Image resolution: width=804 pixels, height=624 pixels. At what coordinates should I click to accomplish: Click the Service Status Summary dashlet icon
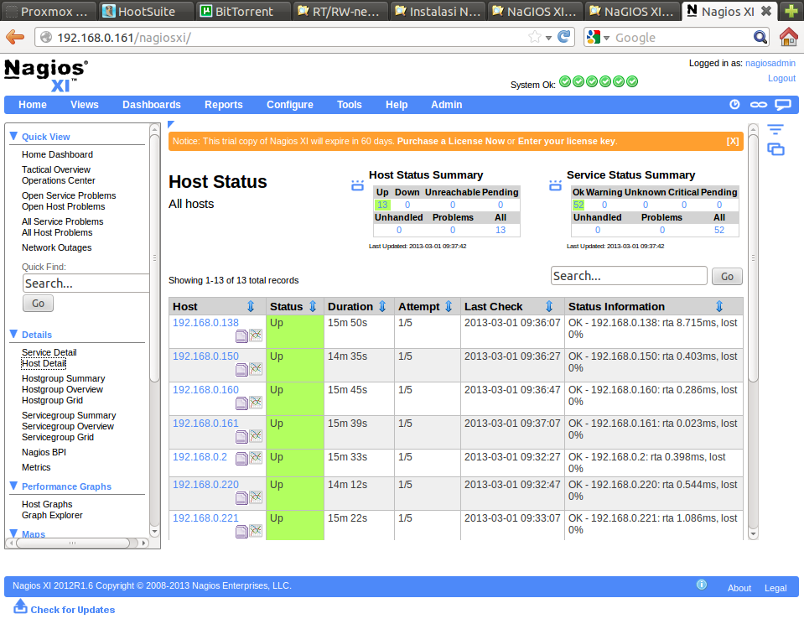click(555, 185)
